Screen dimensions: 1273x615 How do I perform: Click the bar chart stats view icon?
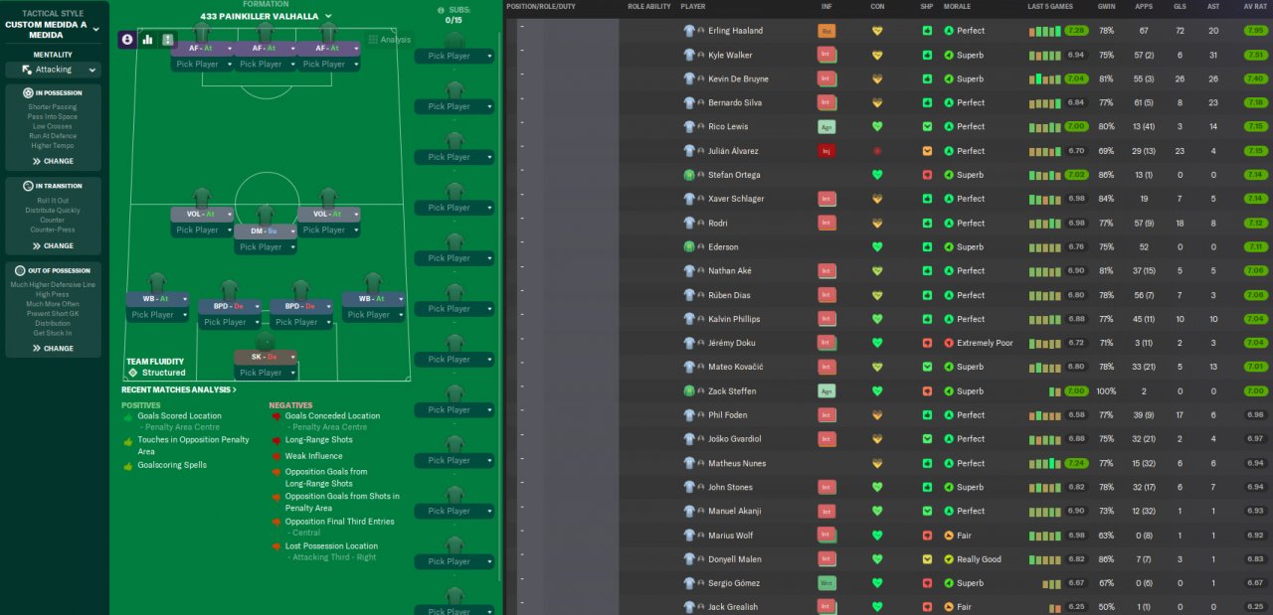148,40
